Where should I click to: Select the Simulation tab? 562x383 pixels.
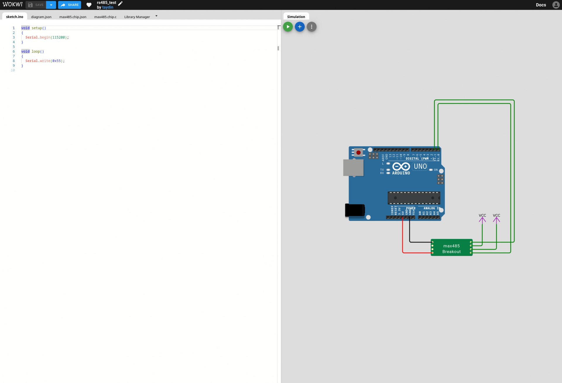click(296, 17)
